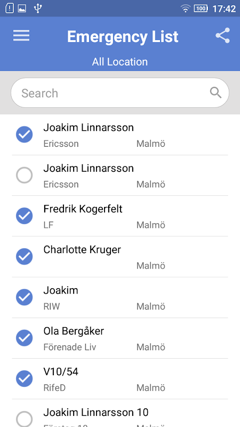The image size is (240, 427).
Task: Tap the image notification icon
Action: tap(22, 9)
